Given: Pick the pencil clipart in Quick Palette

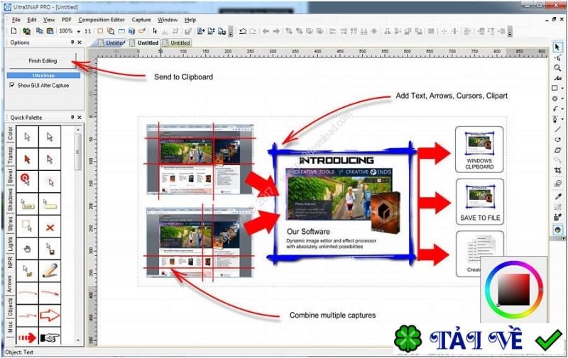Looking at the screenshot, I should click(50, 271).
